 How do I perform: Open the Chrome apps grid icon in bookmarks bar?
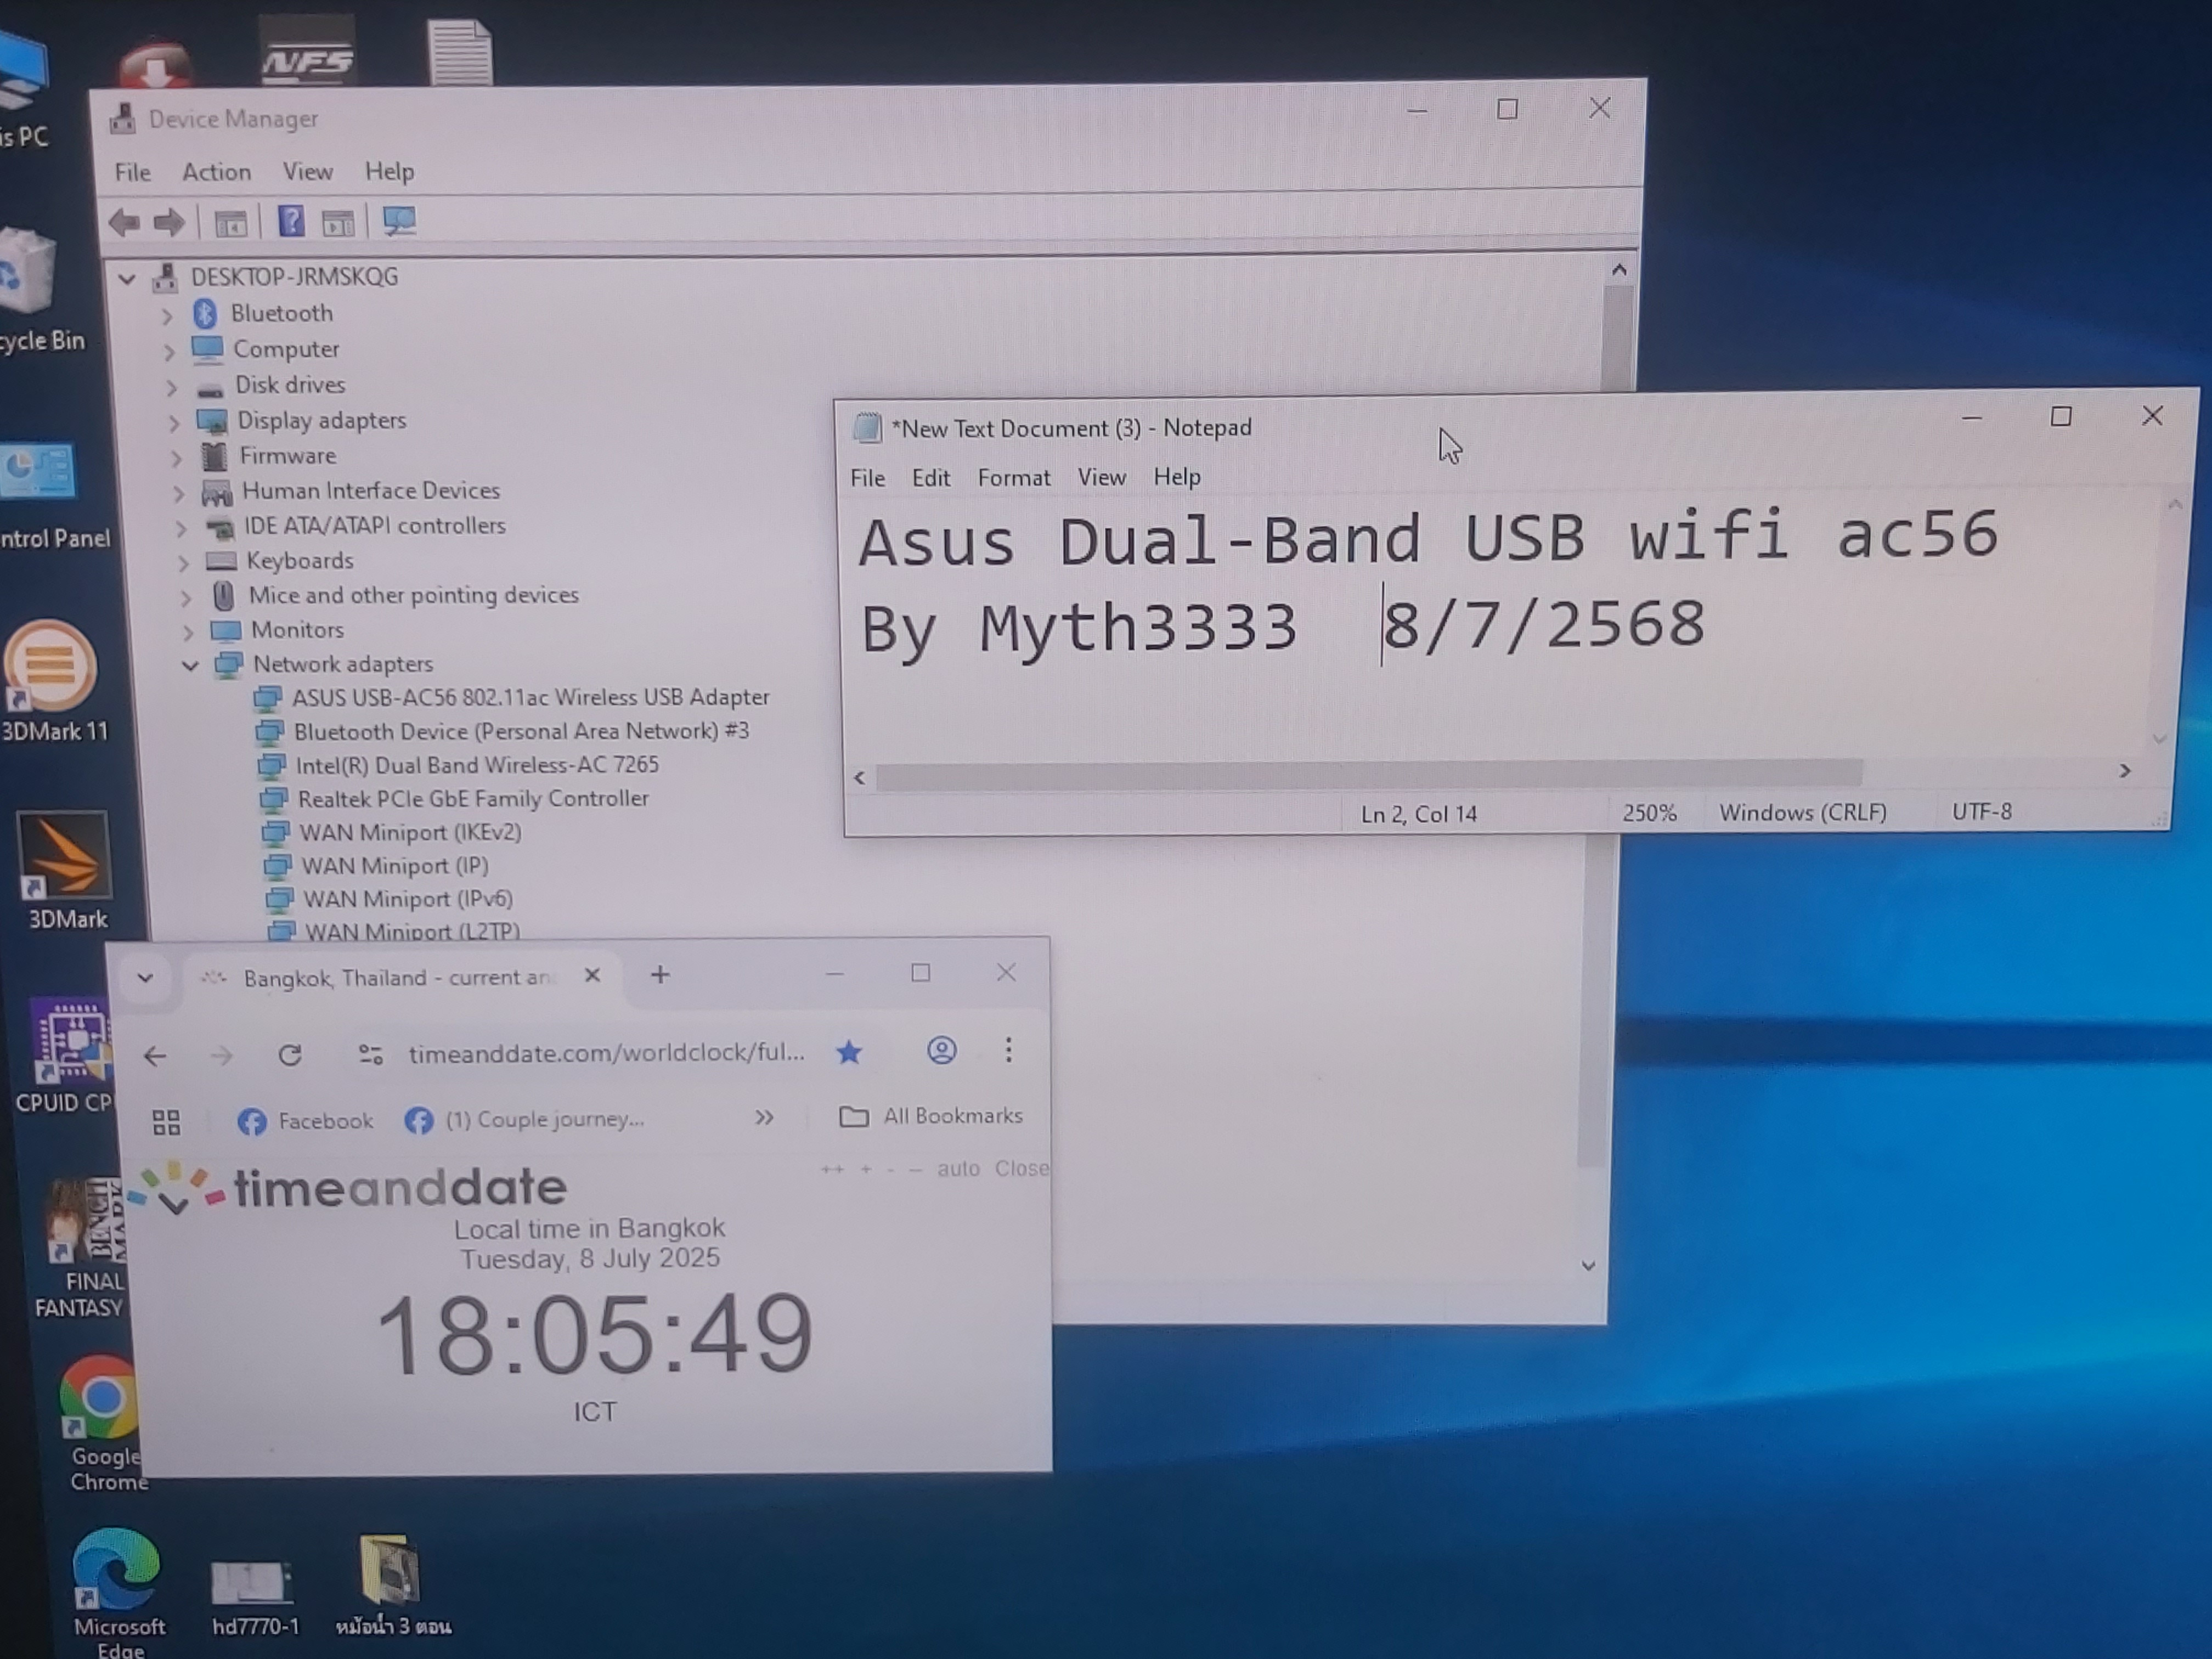click(x=166, y=1122)
